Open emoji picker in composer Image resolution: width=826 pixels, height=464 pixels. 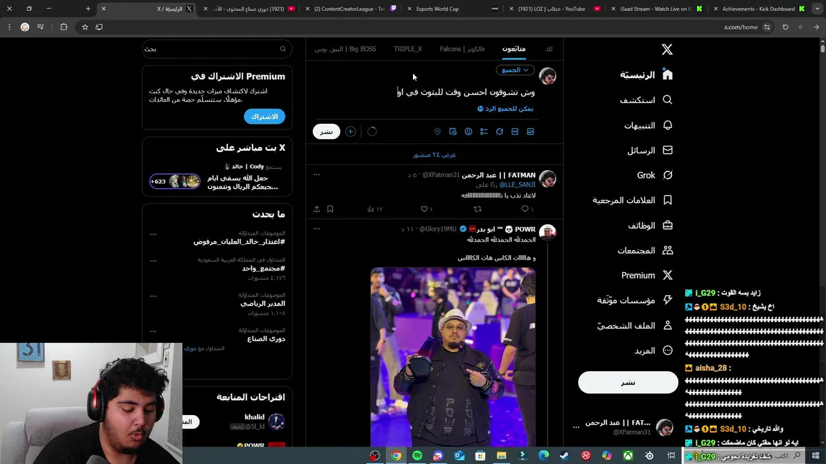tap(468, 131)
